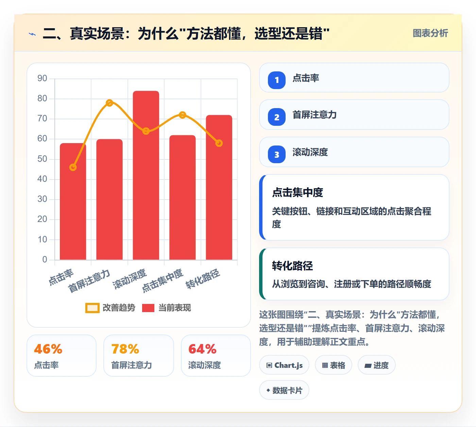Click the progress icon in 进度 tag
This screenshot has width=476, height=427.
tap(368, 366)
